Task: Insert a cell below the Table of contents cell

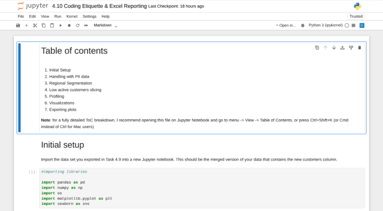Action: [x=351, y=48]
